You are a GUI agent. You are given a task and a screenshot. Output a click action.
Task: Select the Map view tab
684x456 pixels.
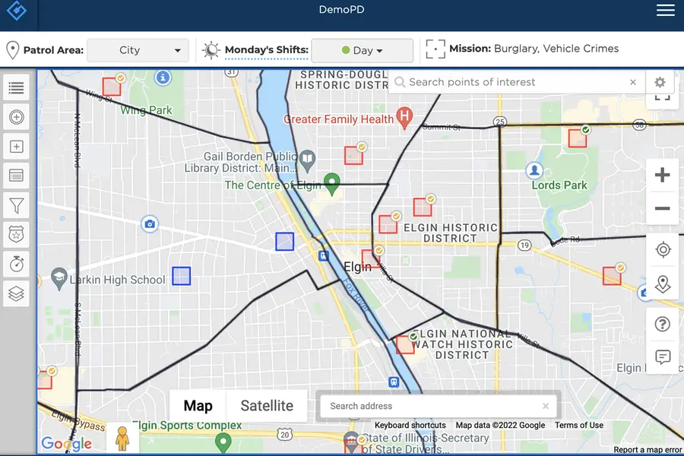pos(198,406)
